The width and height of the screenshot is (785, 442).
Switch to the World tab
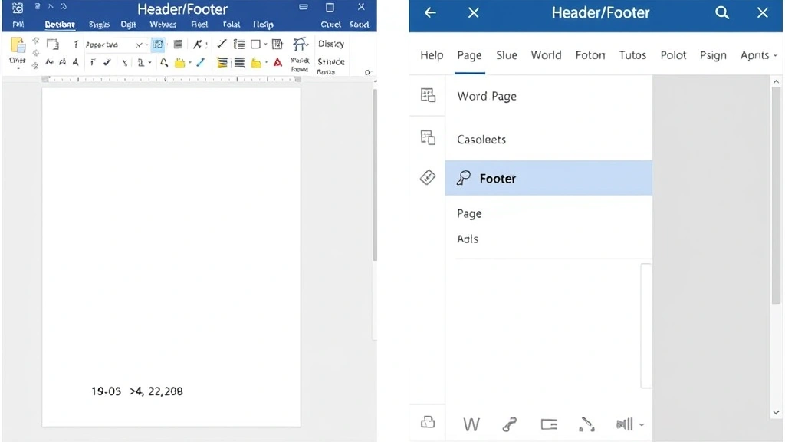point(546,55)
